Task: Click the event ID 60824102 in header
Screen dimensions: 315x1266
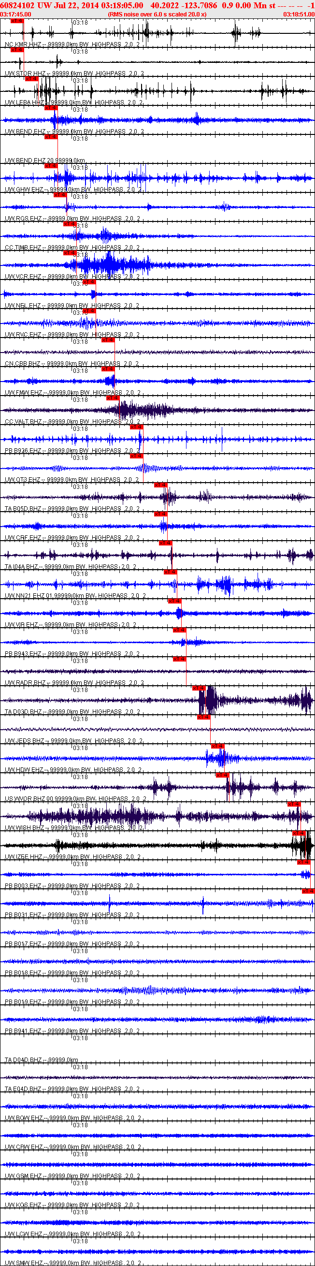Action: pyautogui.click(x=17, y=5)
